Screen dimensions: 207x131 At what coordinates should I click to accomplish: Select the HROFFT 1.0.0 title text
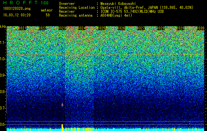tap(26, 3)
